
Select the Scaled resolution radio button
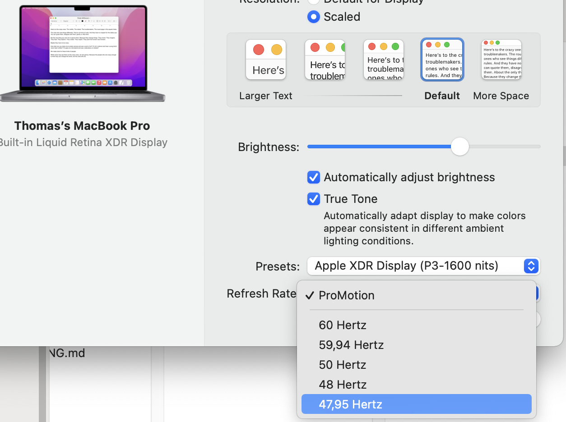coord(314,17)
